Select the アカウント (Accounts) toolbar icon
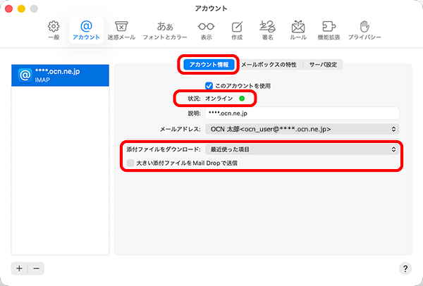The width and height of the screenshot is (423, 286). 86,30
